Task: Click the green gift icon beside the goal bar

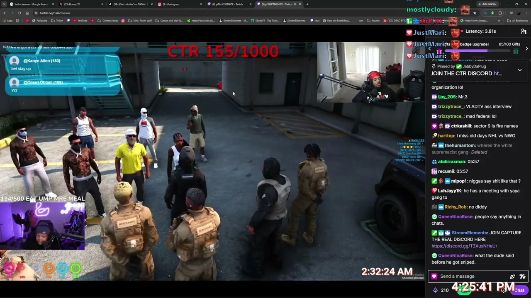Action: [516, 51]
